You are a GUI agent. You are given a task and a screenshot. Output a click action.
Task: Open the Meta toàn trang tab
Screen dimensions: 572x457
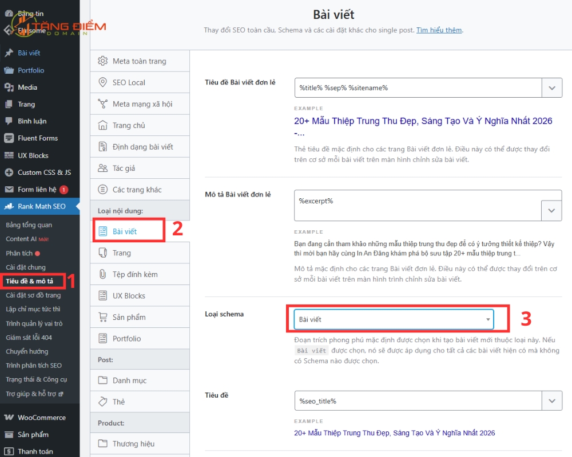pyautogui.click(x=140, y=61)
